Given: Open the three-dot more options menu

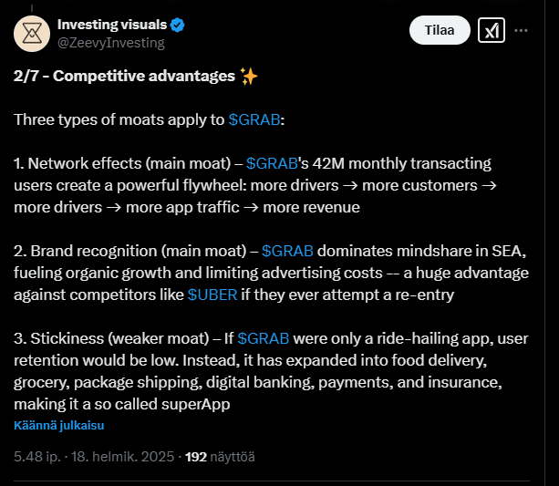Looking at the screenshot, I should coord(522,30).
